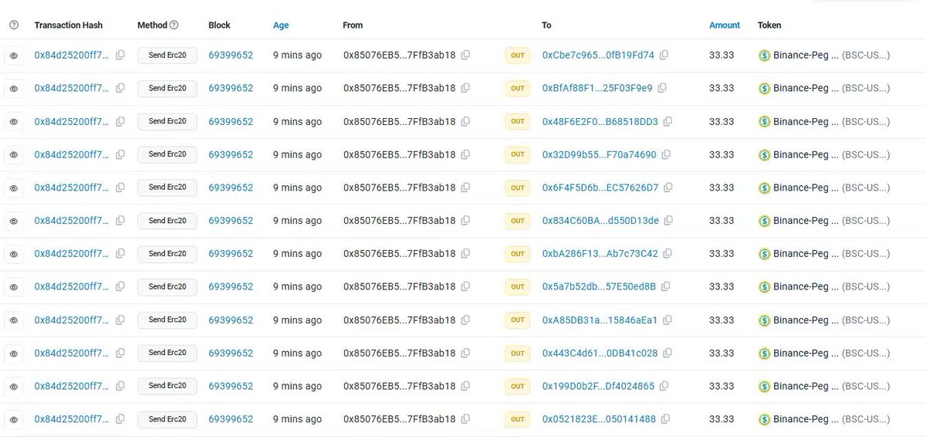Click the Amount column header
Viewport: 926px width, 443px height.
click(x=725, y=25)
